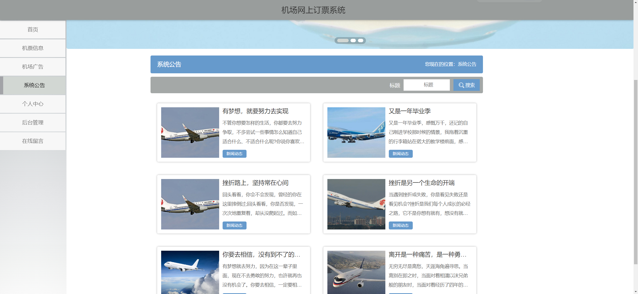Select the second carousel dot
Screen dimensions: 638x294
click(x=353, y=41)
